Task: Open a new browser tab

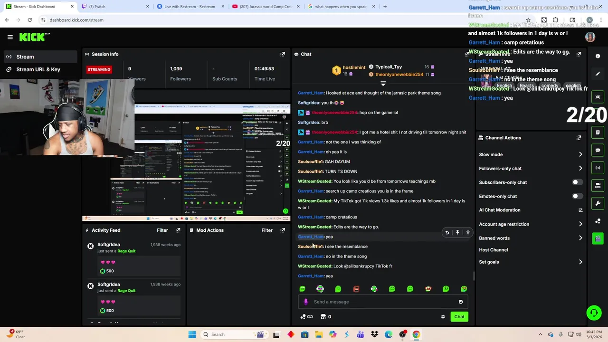Action: coord(385,7)
